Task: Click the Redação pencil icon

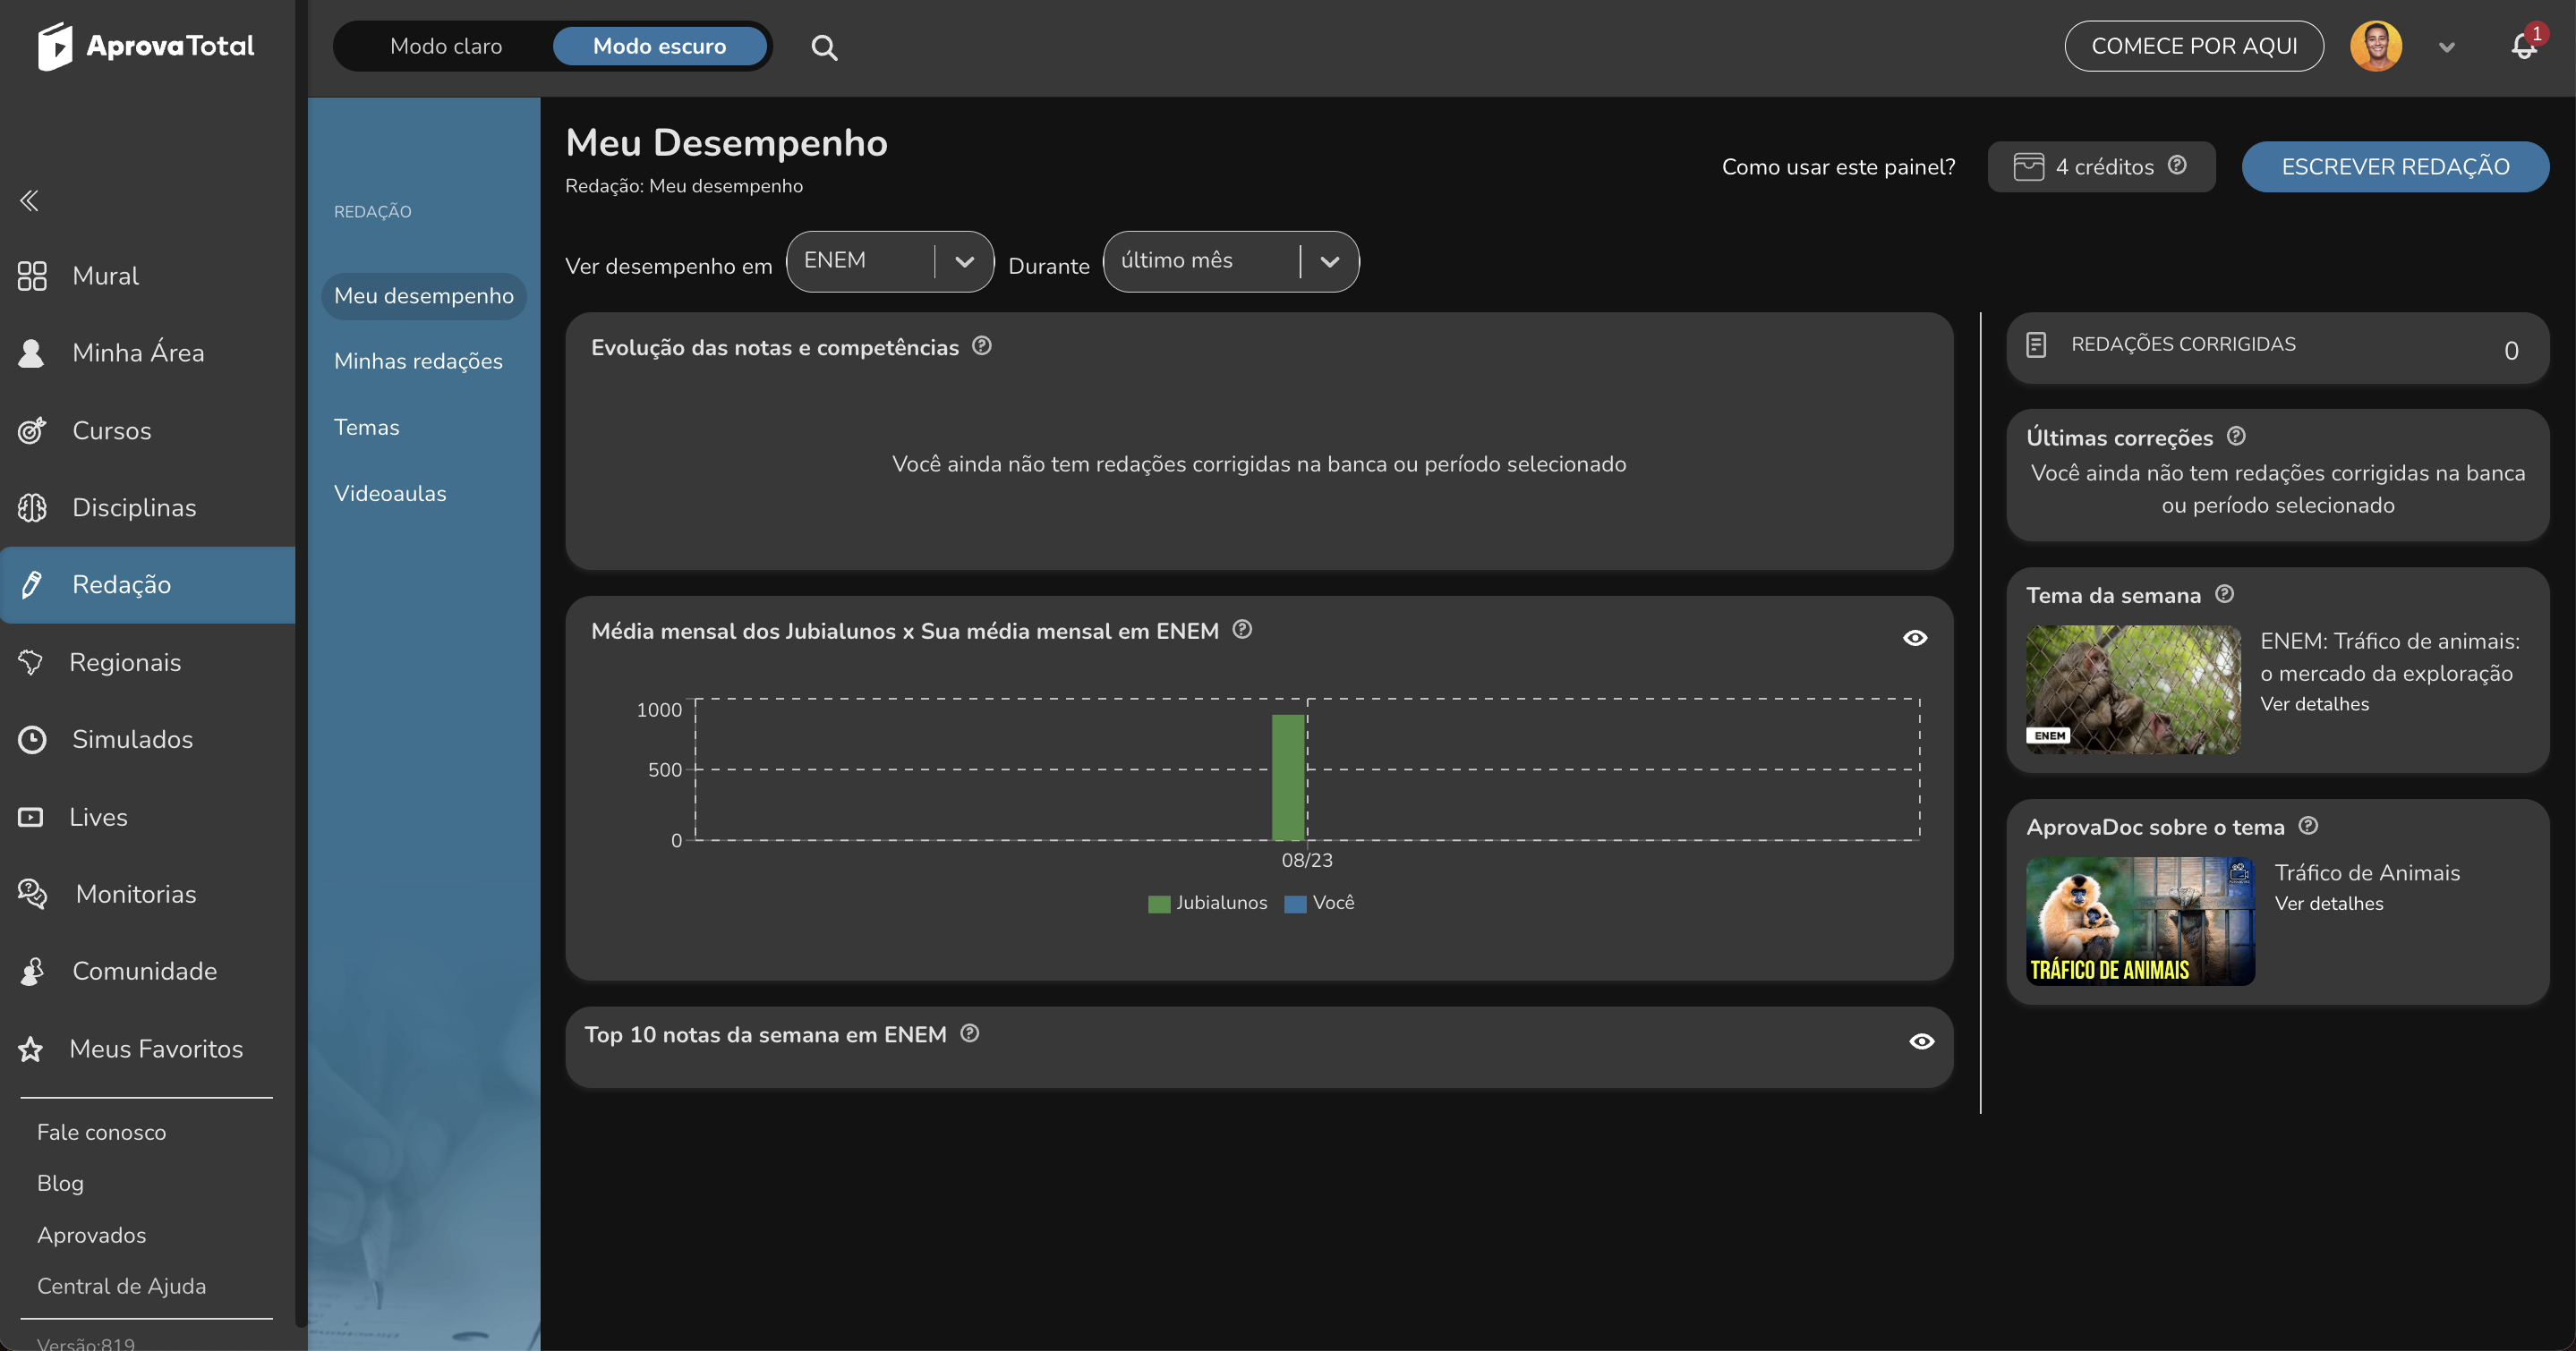Action: tap(32, 584)
